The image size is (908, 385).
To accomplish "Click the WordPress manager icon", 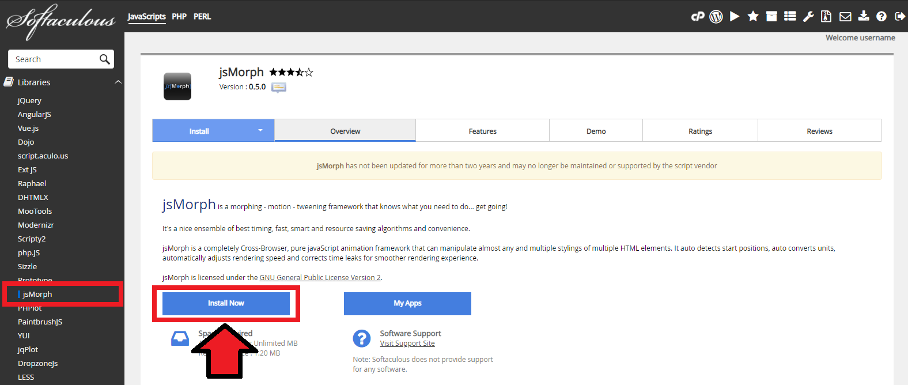I will point(716,16).
